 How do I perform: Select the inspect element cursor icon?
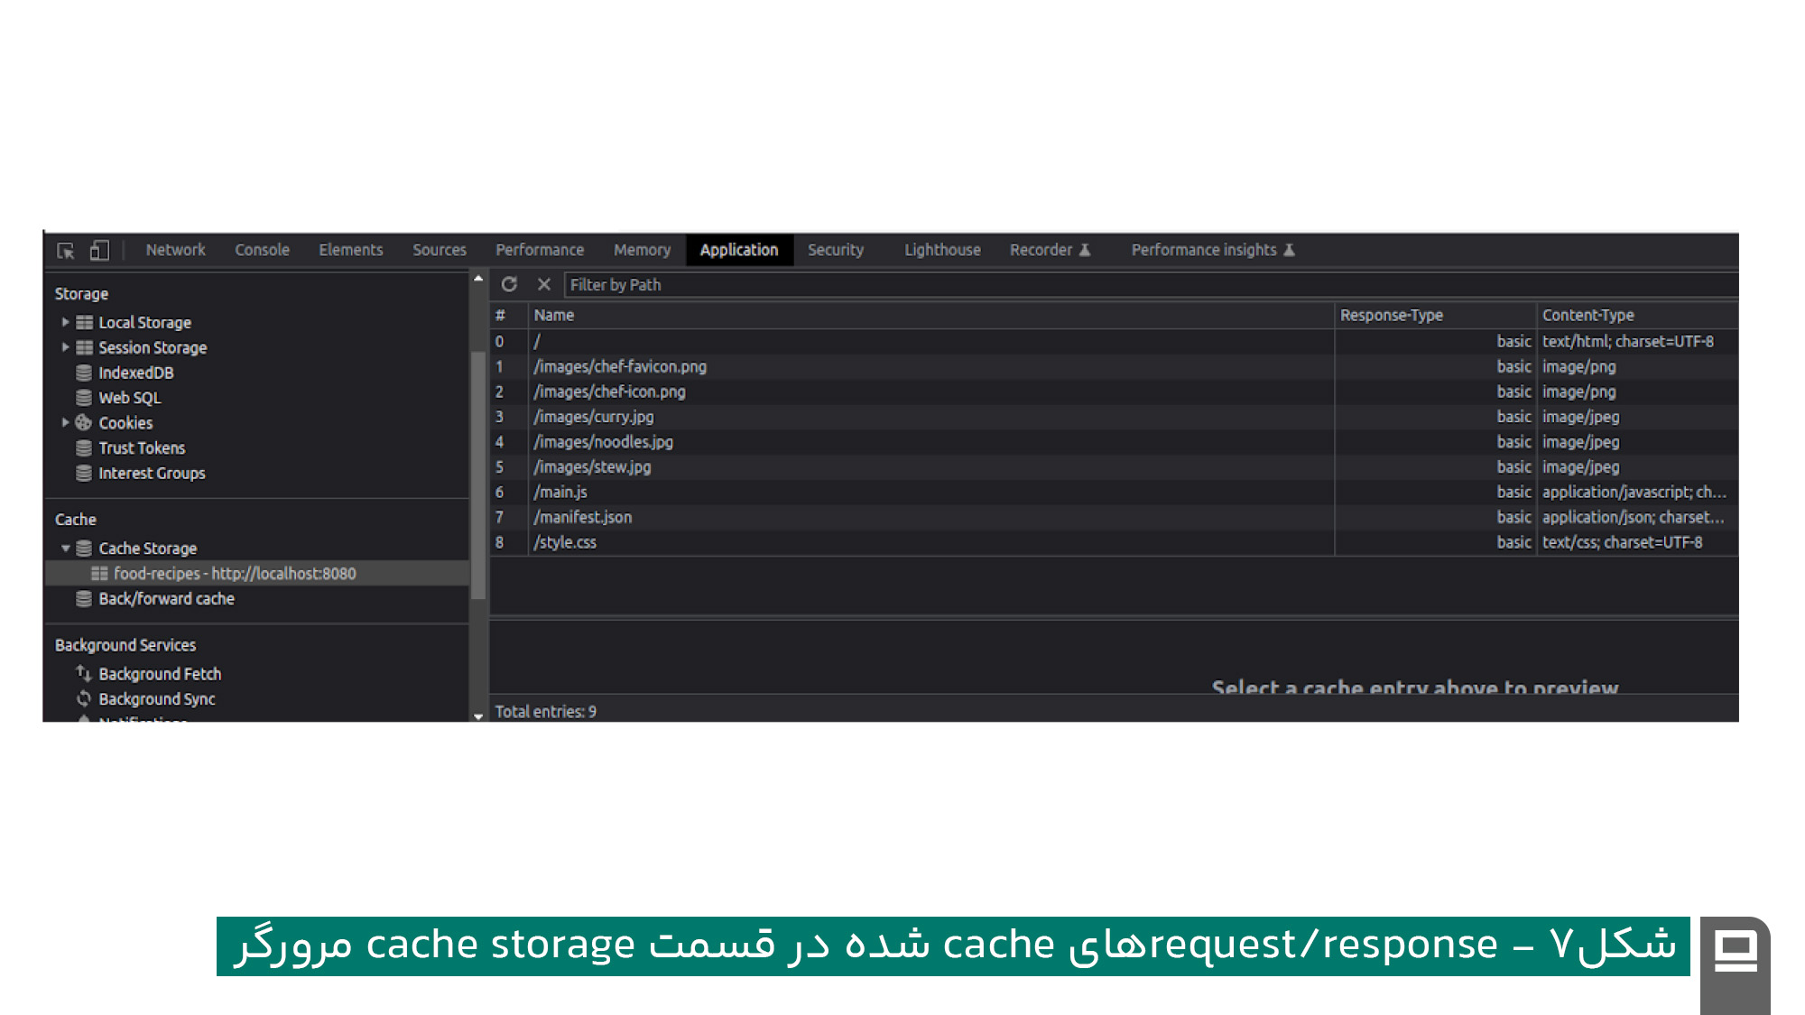64,250
